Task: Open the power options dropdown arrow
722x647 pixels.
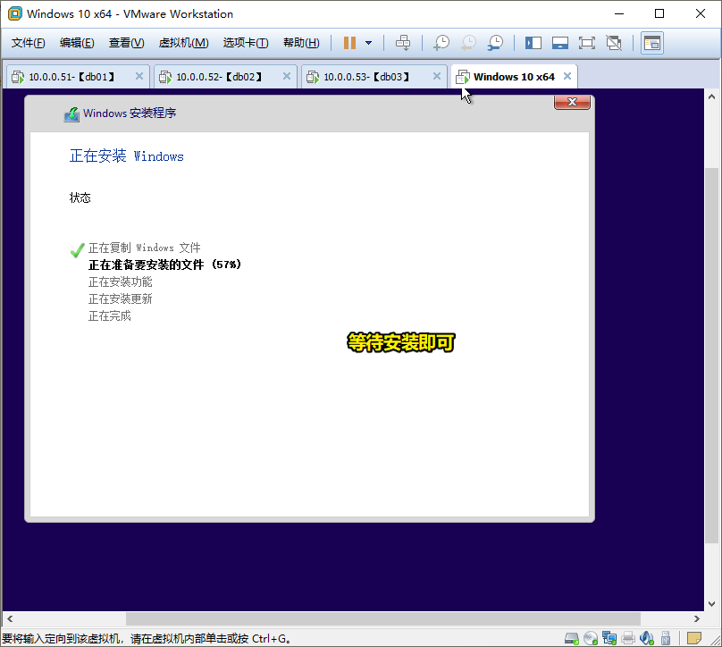Action: point(368,43)
